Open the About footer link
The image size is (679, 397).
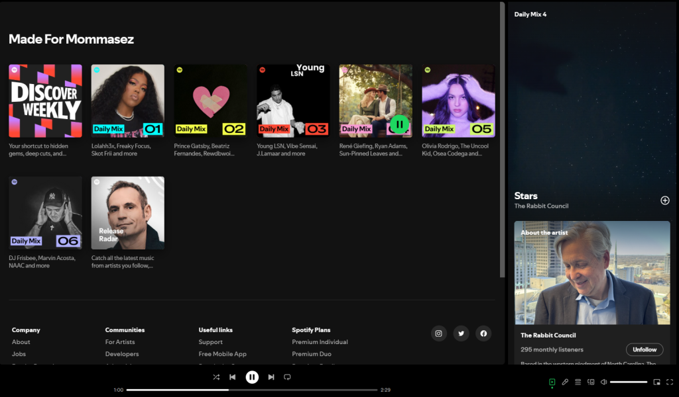coord(21,341)
